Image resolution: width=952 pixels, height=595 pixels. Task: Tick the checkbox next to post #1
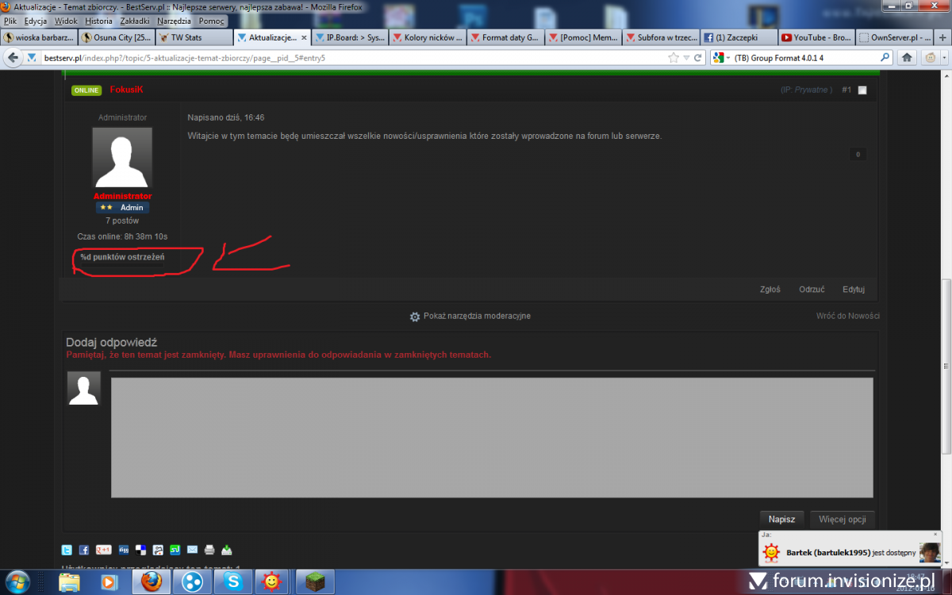862,90
